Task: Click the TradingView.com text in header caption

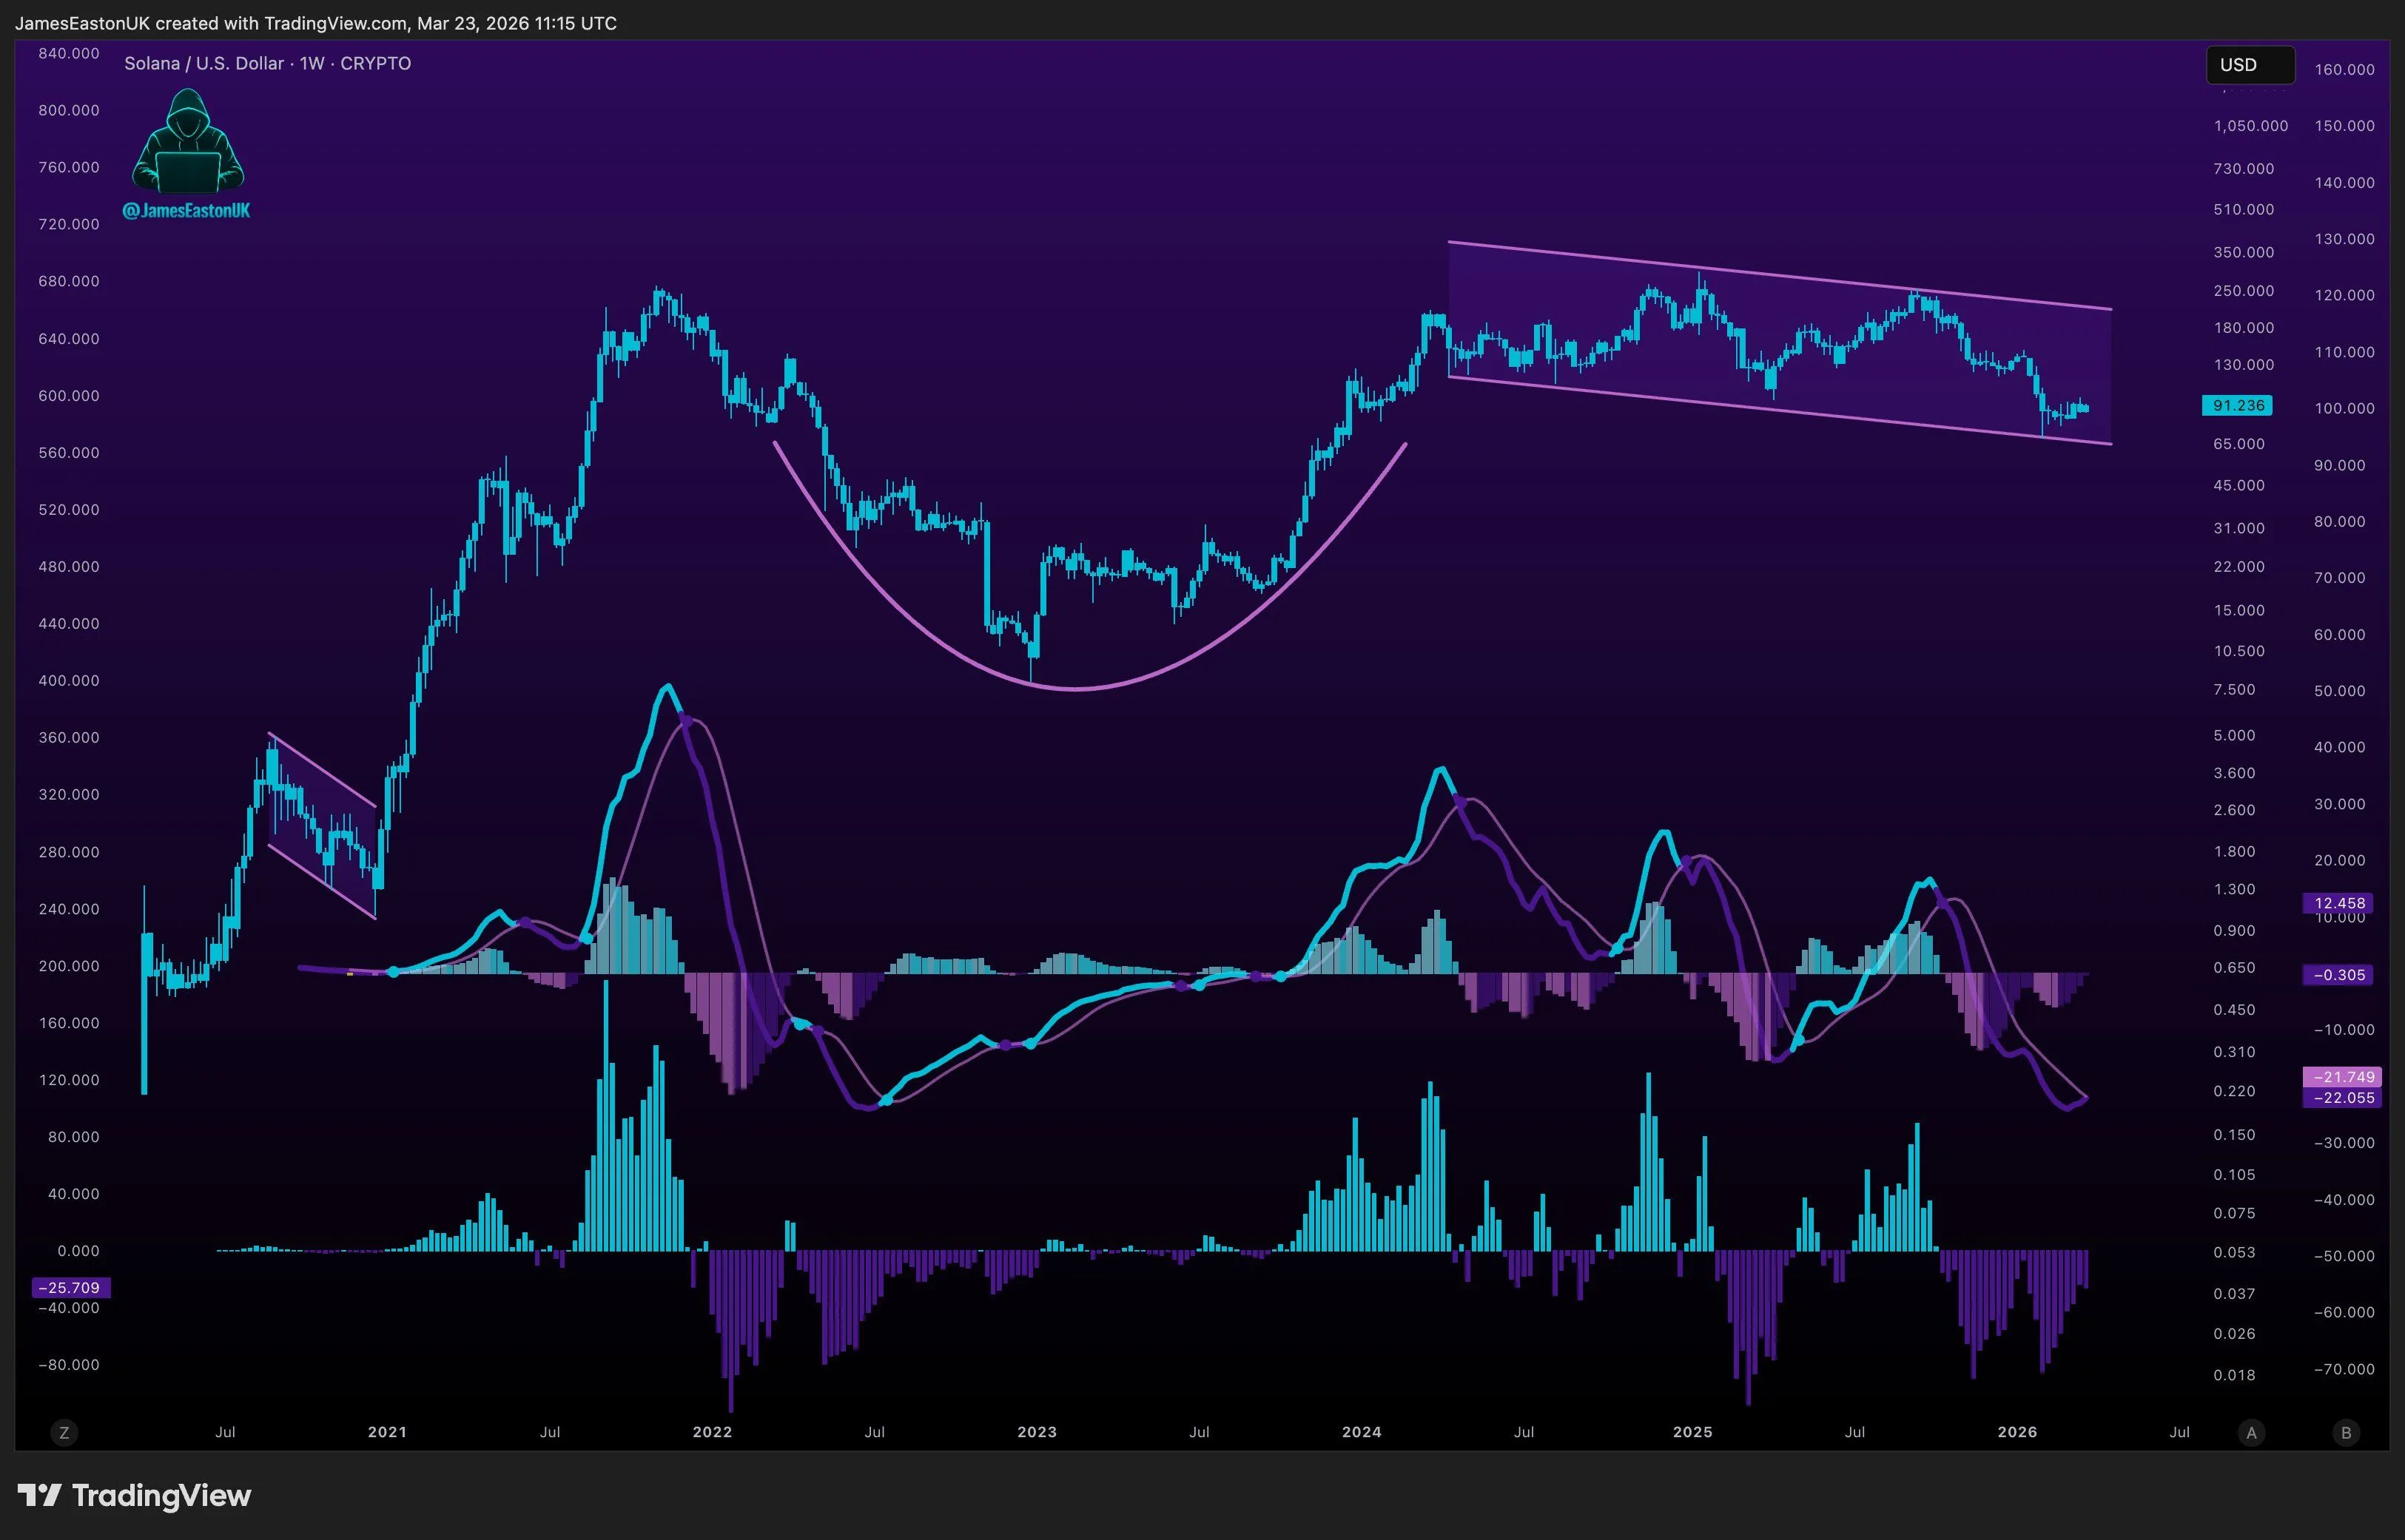Action: [335, 23]
